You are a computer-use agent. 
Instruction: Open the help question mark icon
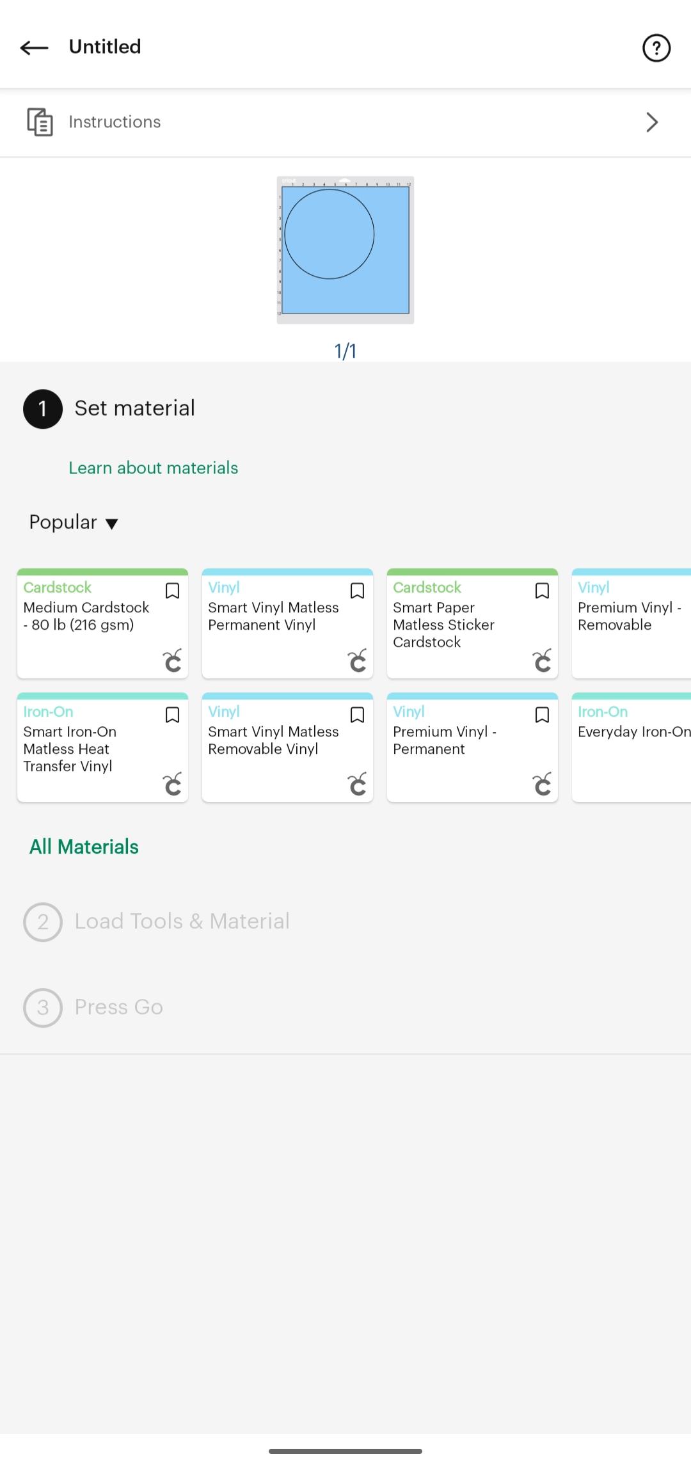656,48
